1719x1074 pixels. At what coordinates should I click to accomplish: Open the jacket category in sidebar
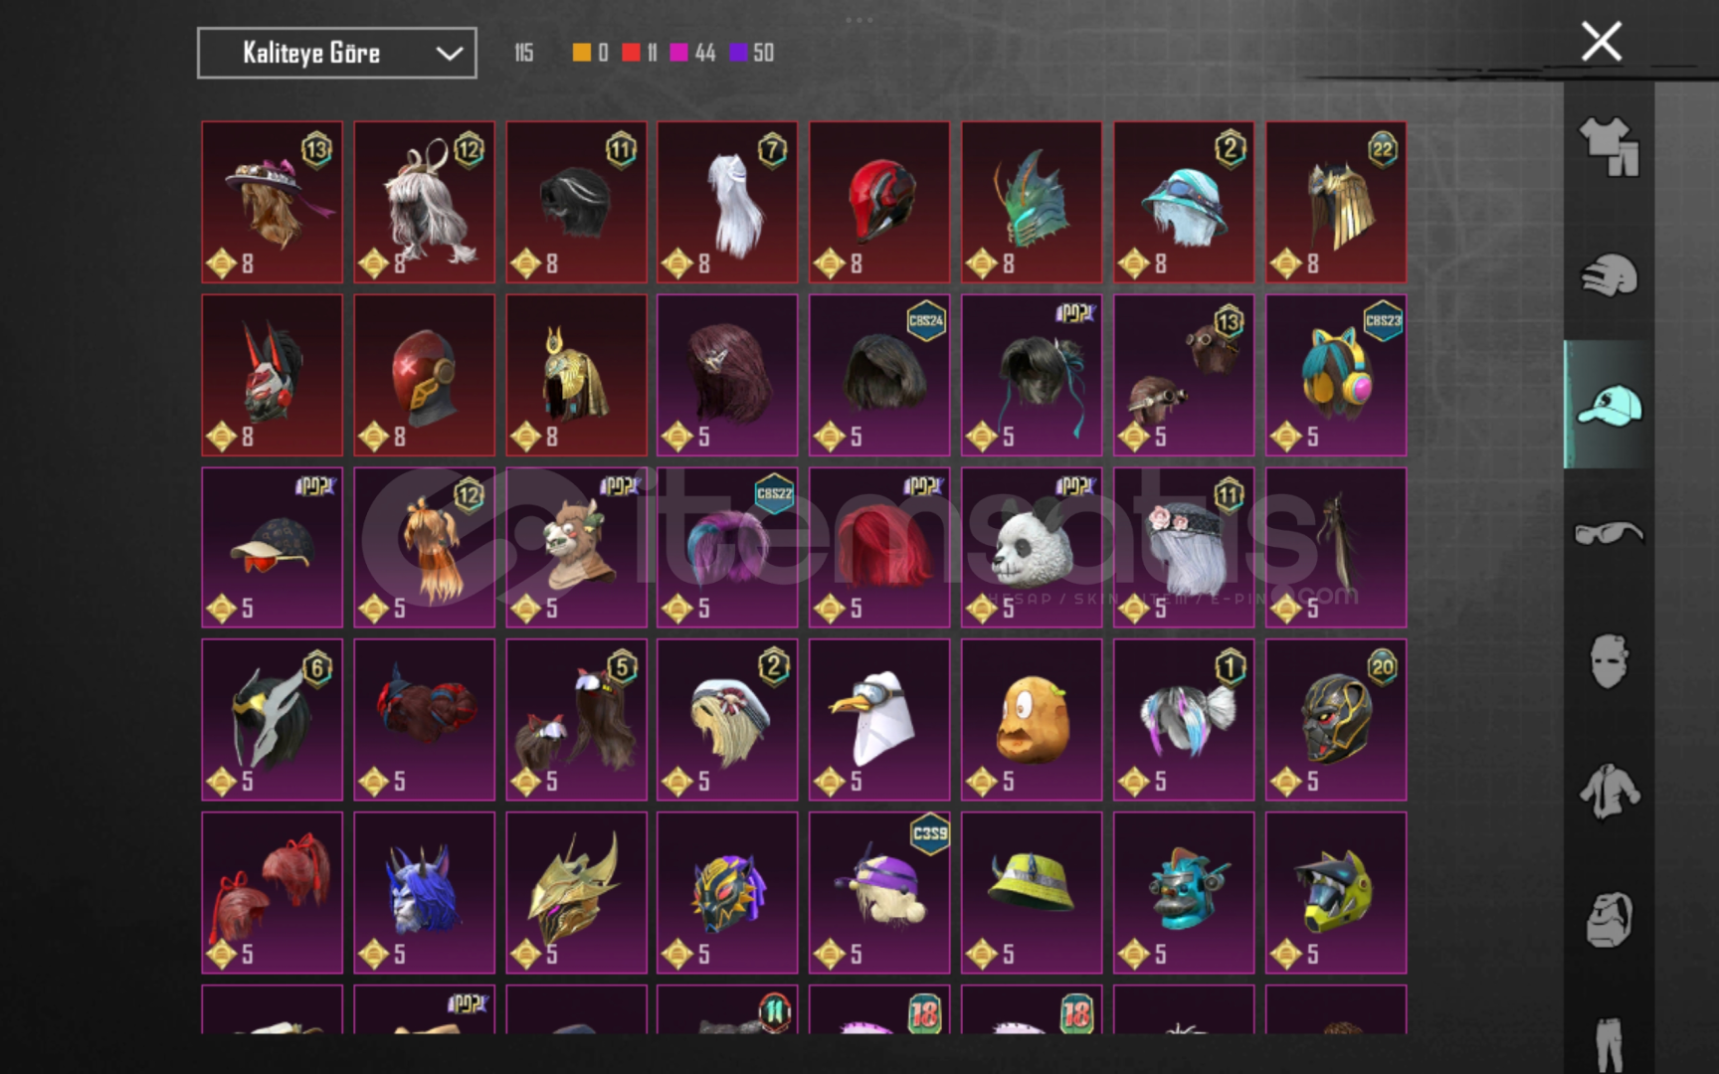click(1609, 792)
